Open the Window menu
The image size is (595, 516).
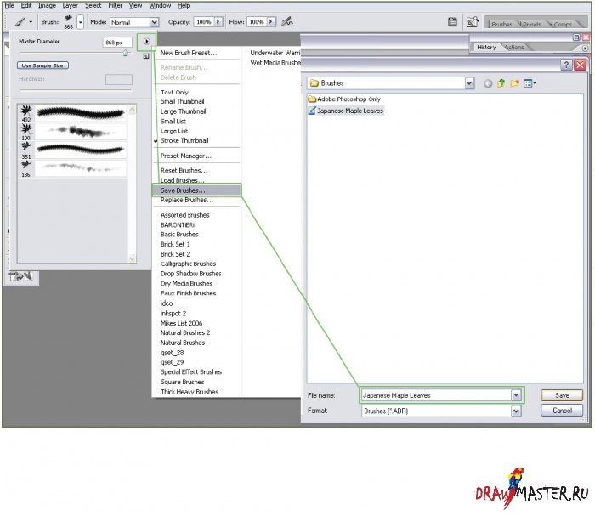click(160, 5)
